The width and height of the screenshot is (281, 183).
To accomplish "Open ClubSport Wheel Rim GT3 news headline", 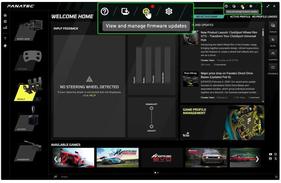I will pos(229,36).
